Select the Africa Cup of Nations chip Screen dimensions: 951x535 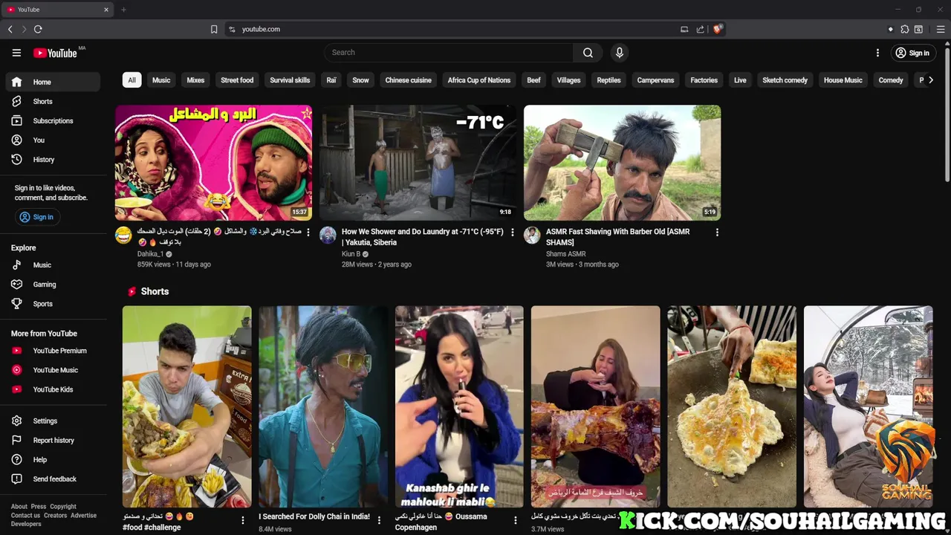coord(479,80)
